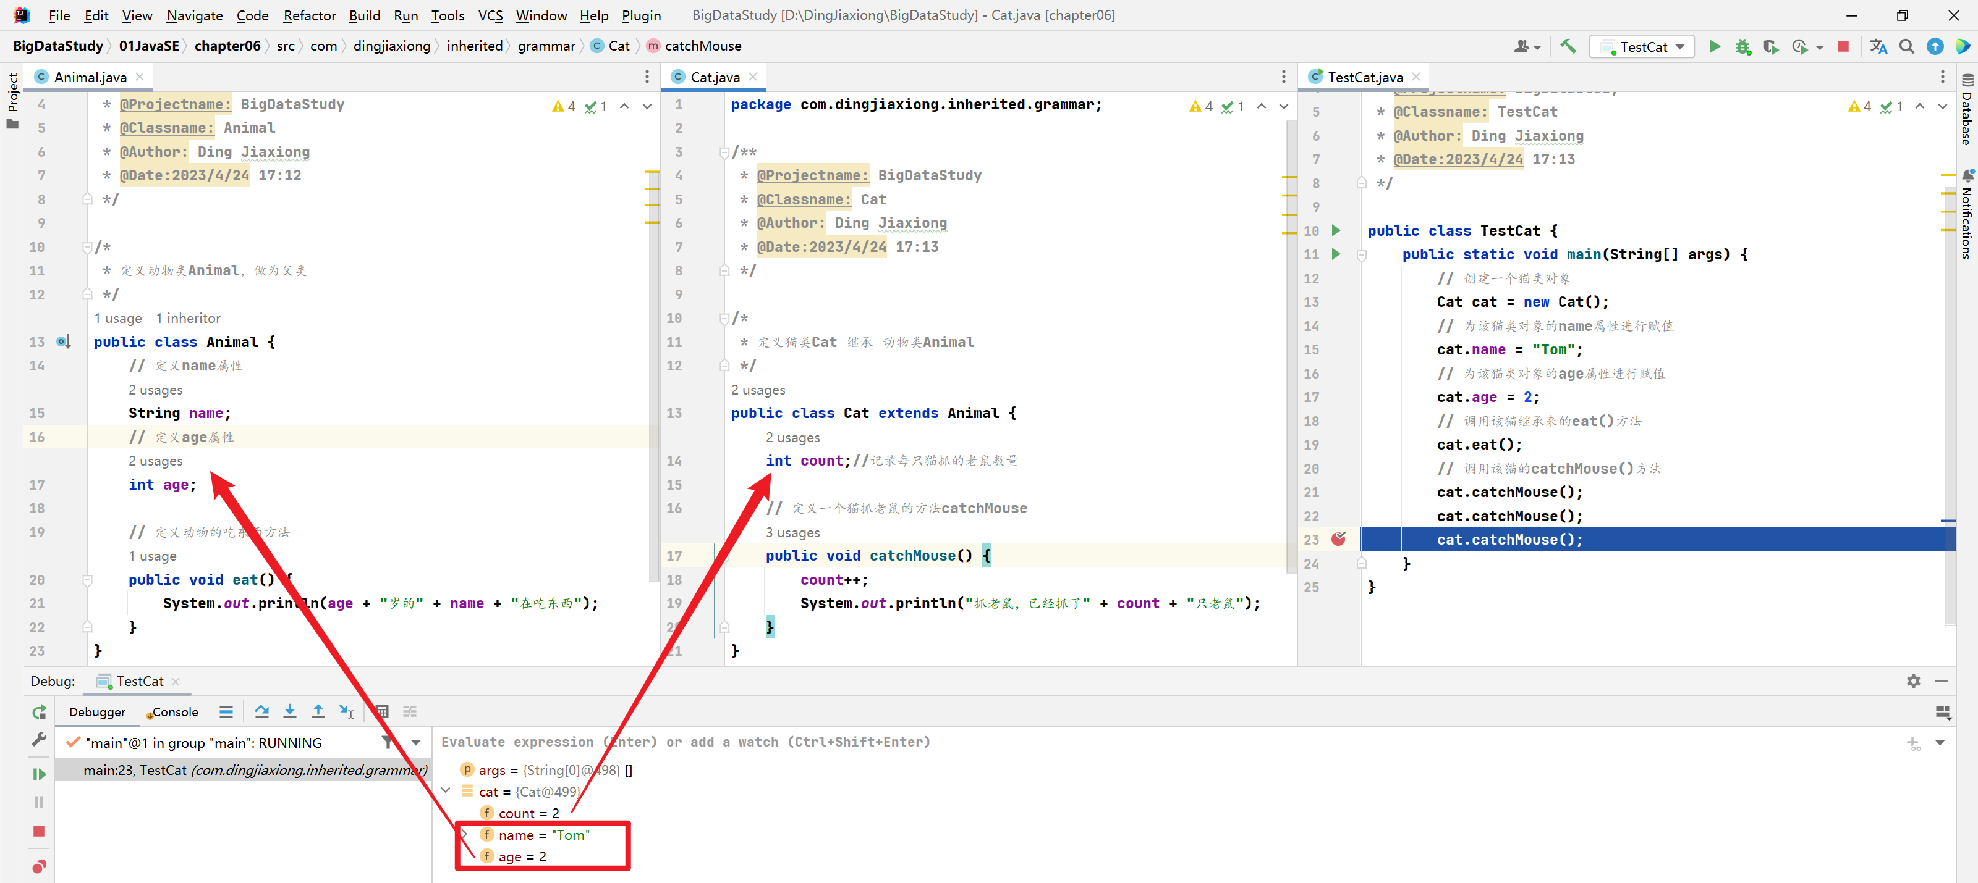Open the Evaluate Expression calculator icon
This screenshot has width=1978, height=883.
tap(381, 711)
